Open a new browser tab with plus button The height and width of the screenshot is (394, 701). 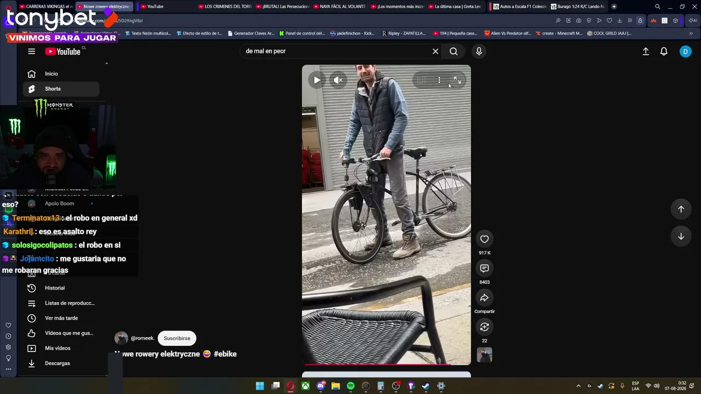point(614,7)
